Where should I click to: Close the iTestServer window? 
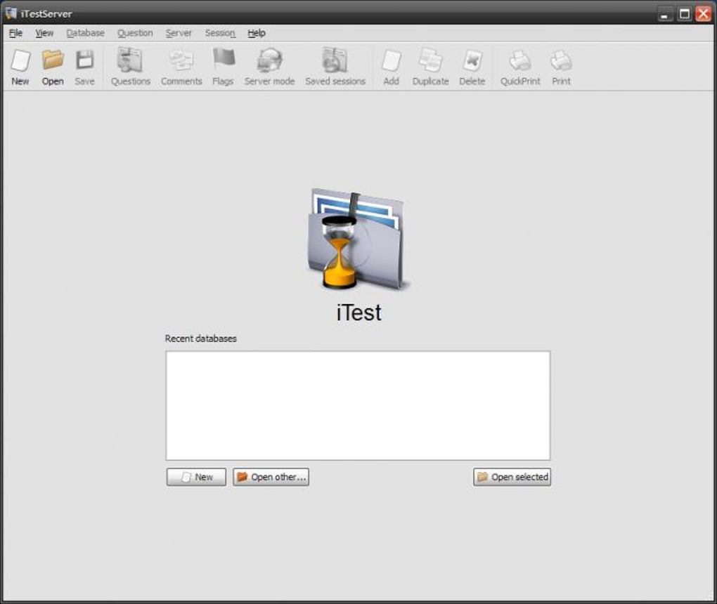pyautogui.click(x=703, y=14)
